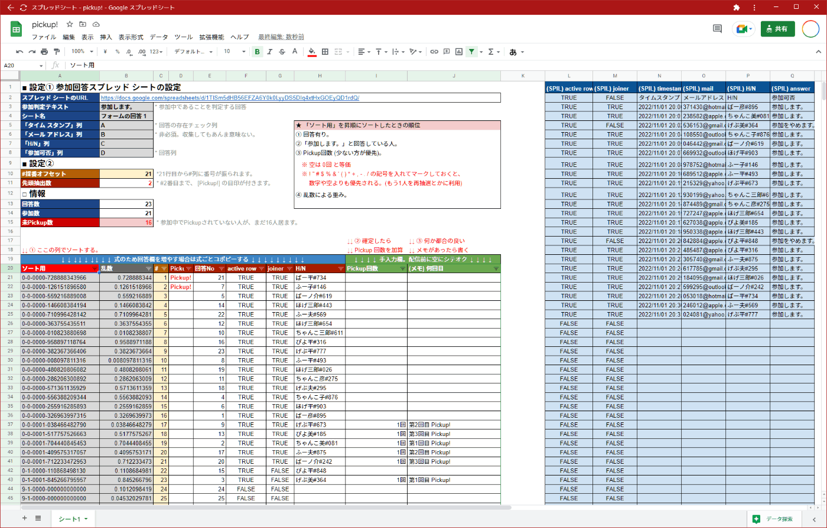Open the borders tool
The height and width of the screenshot is (528, 827).
click(x=325, y=52)
